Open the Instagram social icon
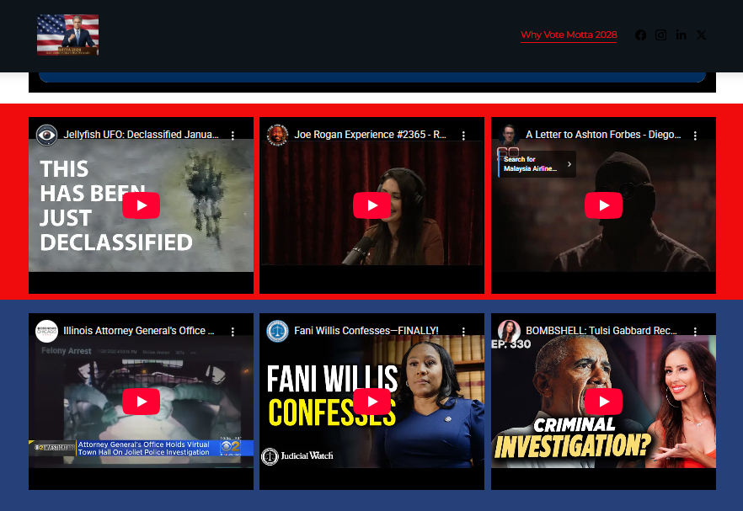Image resolution: width=743 pixels, height=511 pixels. pos(661,35)
